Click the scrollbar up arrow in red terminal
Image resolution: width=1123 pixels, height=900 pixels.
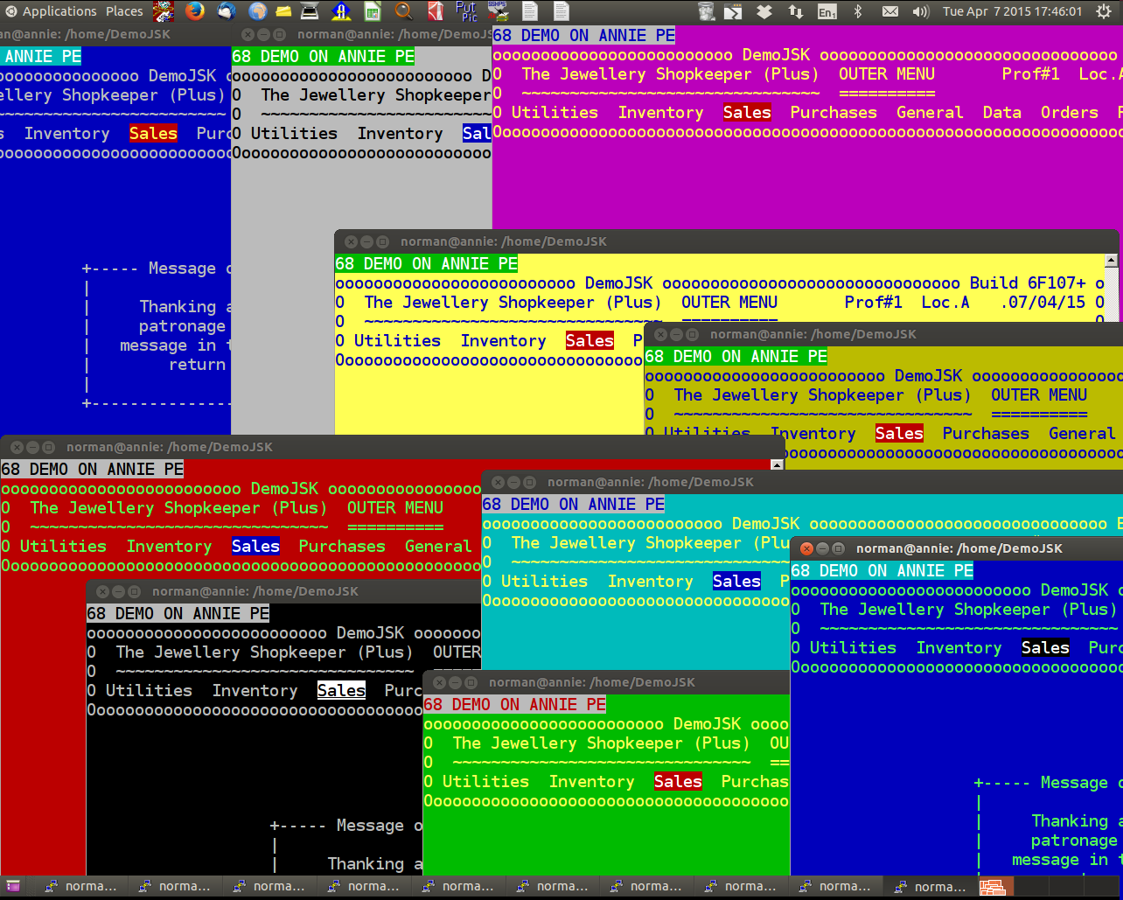pyautogui.click(x=778, y=465)
